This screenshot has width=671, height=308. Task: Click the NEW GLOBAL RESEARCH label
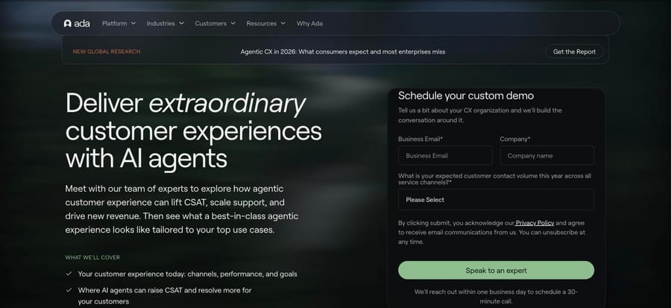pyautogui.click(x=107, y=51)
